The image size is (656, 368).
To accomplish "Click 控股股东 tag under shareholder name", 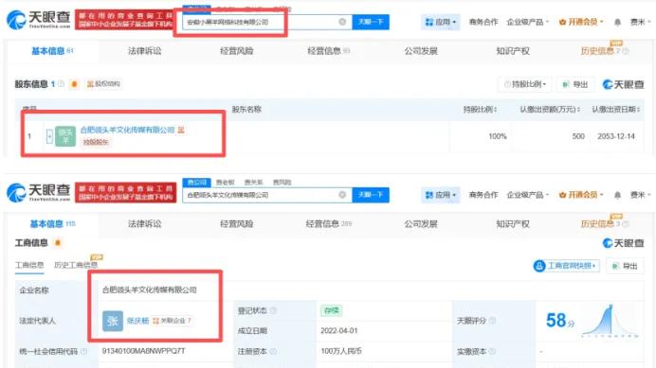I will [x=96, y=142].
